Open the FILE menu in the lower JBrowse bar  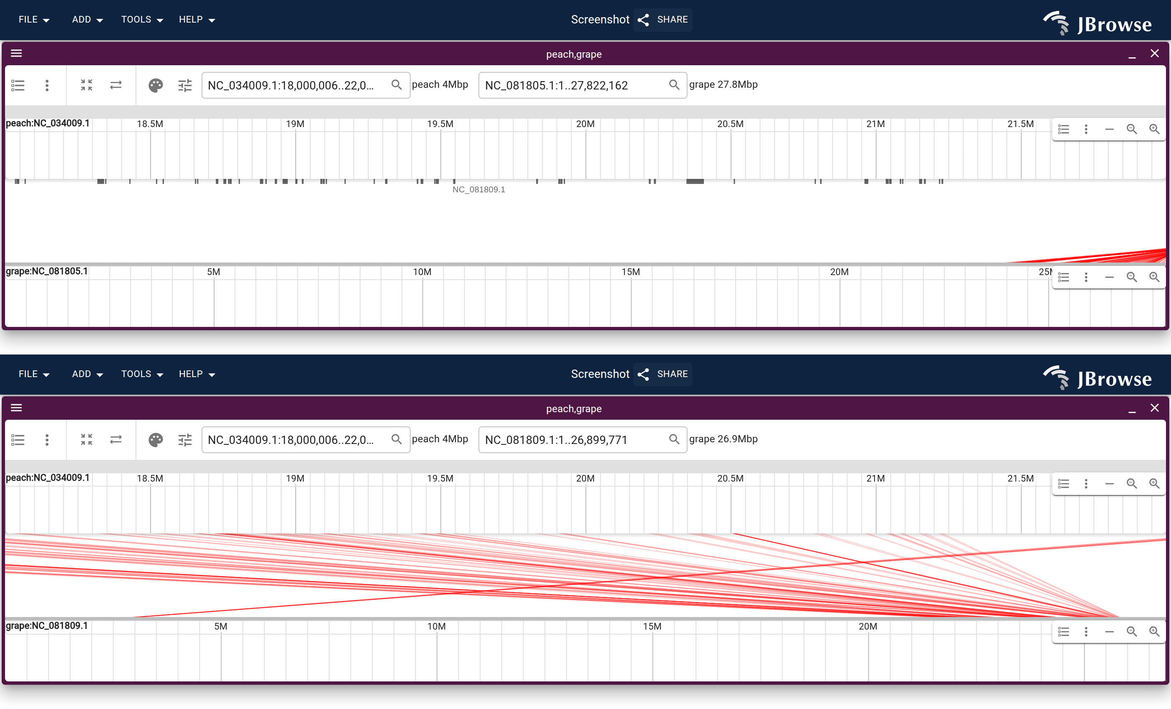pyautogui.click(x=34, y=374)
